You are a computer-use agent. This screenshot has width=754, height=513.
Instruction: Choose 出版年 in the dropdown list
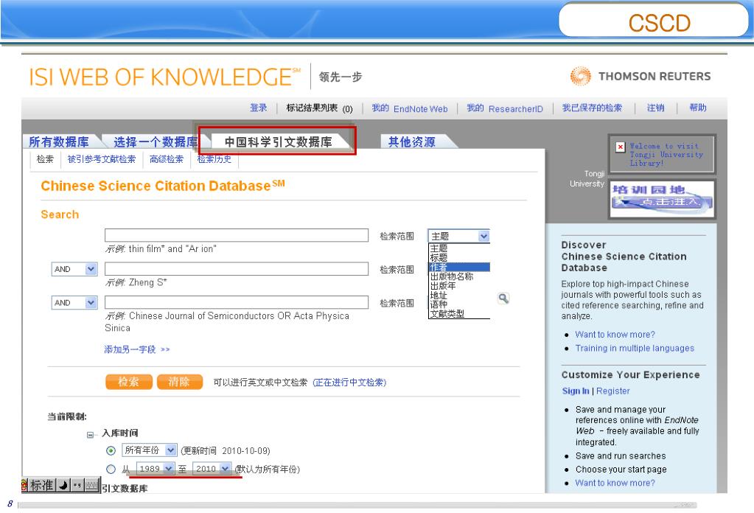[458, 285]
